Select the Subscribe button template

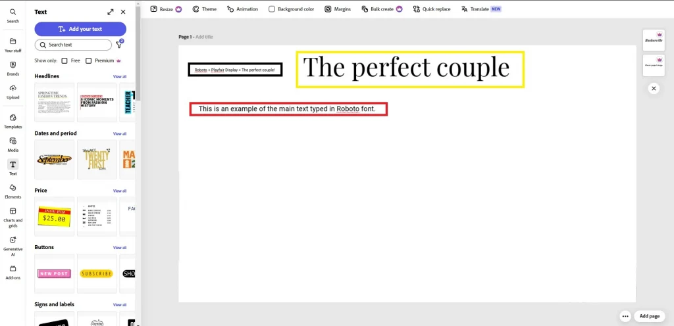pos(97,273)
